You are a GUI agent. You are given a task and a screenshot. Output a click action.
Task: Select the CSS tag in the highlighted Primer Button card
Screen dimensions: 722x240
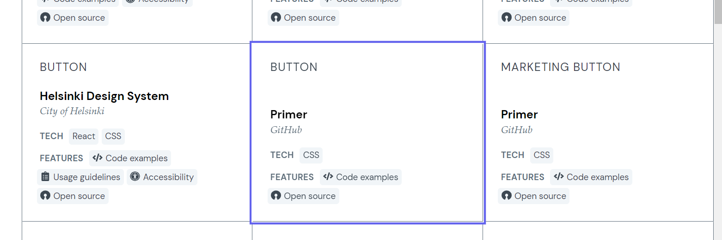[311, 155]
